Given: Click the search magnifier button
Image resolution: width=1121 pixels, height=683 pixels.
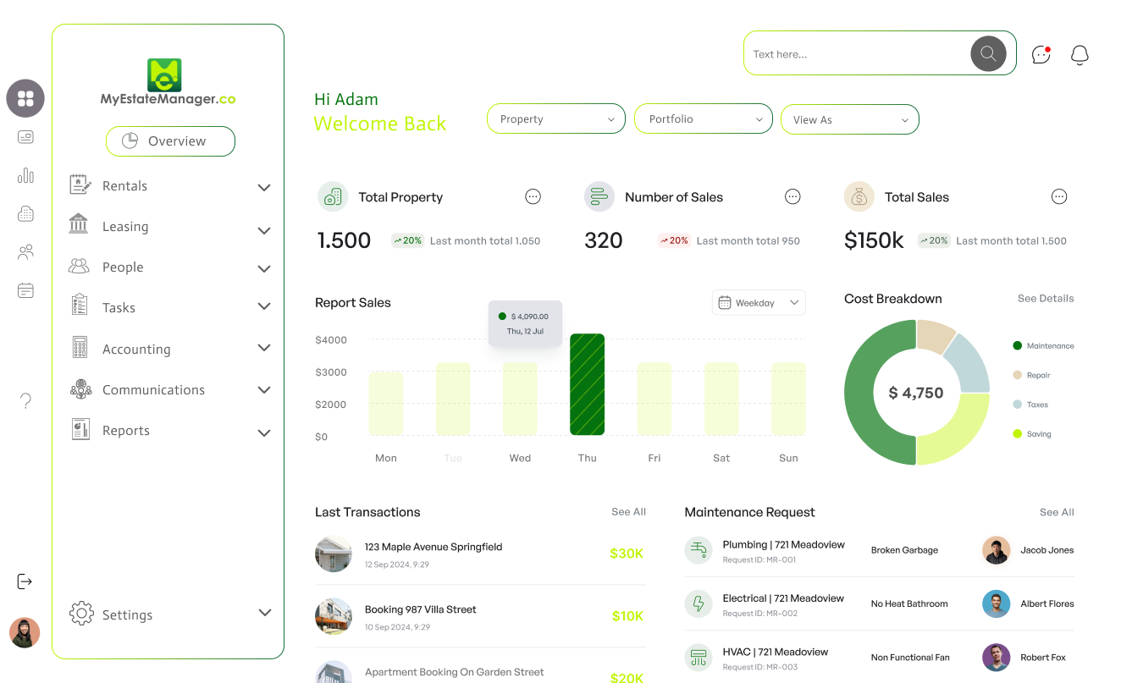Looking at the screenshot, I should [988, 53].
